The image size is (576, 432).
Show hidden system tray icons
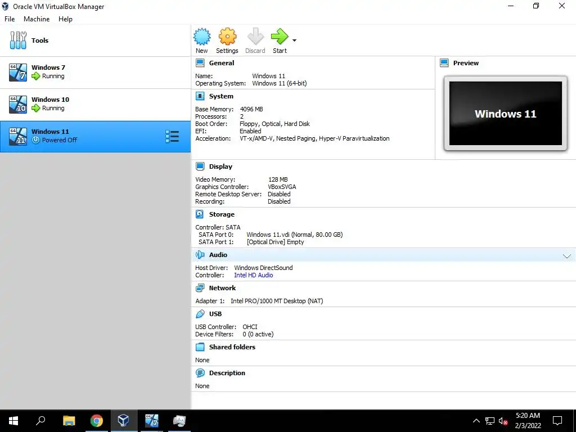pos(476,421)
